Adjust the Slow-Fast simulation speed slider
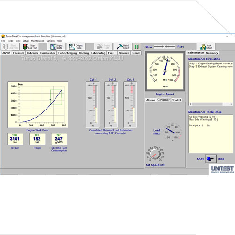This screenshot has height=235, width=235. click(x=164, y=47)
